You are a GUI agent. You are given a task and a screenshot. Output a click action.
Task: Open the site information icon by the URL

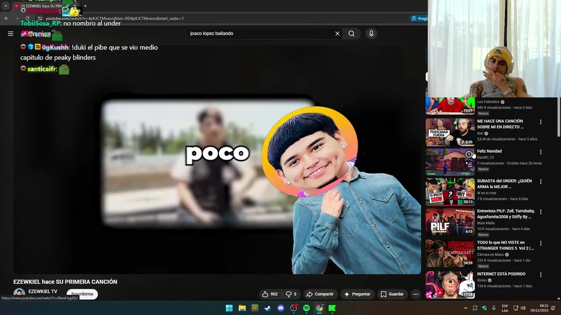click(x=40, y=18)
